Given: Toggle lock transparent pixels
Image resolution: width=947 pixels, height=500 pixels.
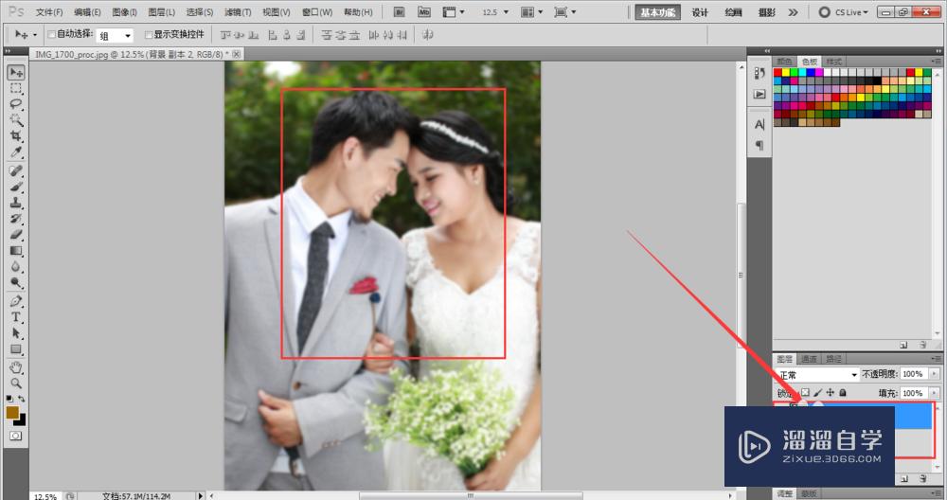Looking at the screenshot, I should click(x=805, y=392).
